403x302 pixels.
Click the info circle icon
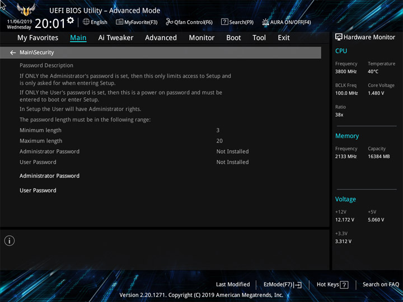(x=10, y=240)
